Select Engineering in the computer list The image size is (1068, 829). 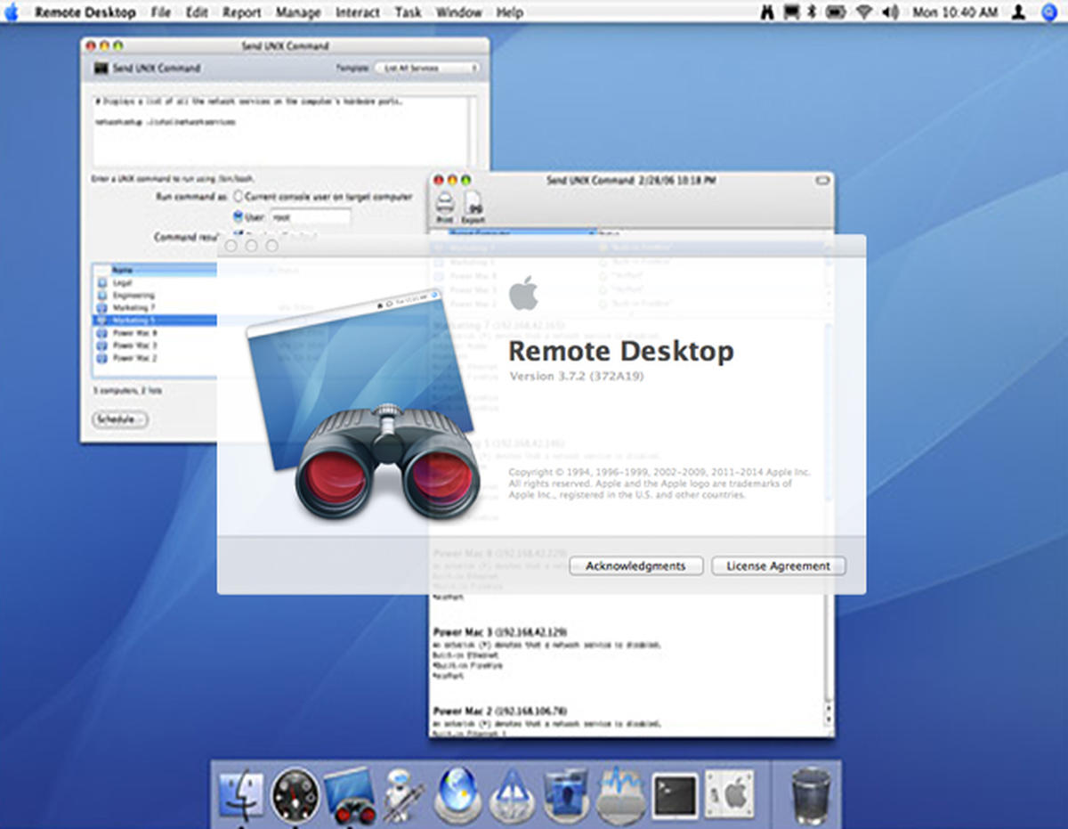155,295
